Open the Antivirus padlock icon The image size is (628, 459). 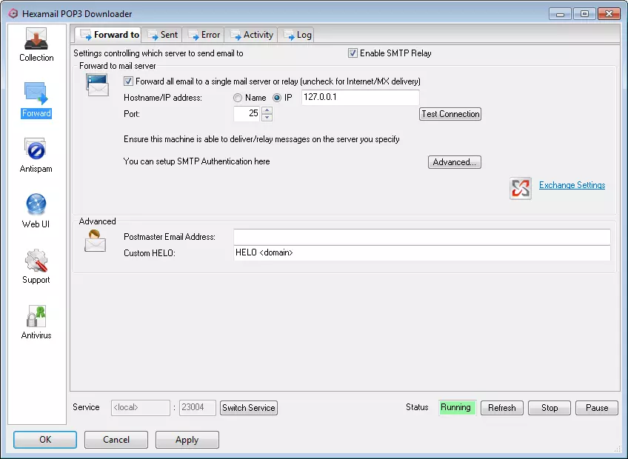click(36, 316)
